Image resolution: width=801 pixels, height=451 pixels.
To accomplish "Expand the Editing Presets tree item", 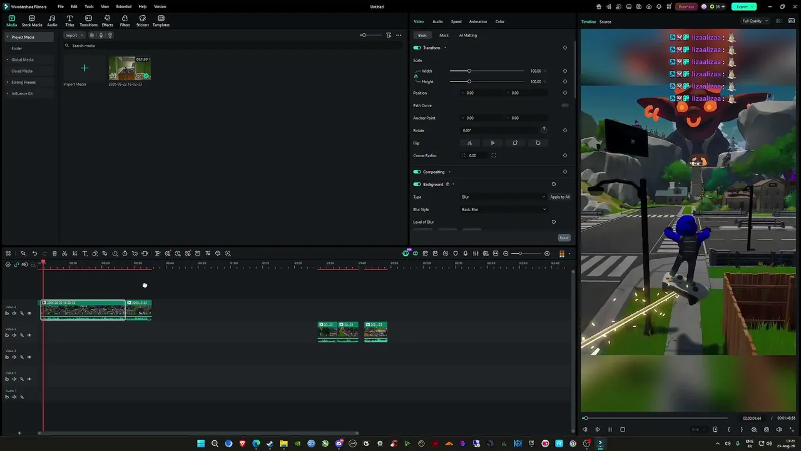I will pos(8,82).
